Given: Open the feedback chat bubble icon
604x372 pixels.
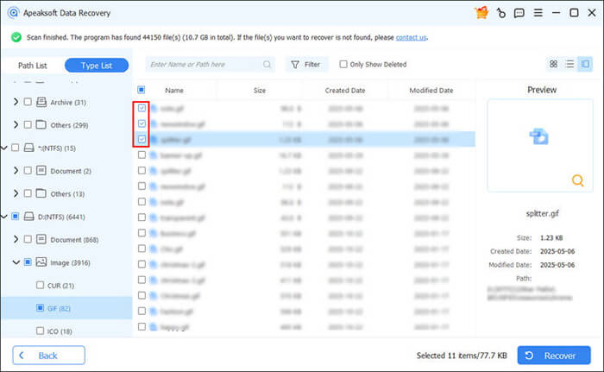Looking at the screenshot, I should point(519,13).
